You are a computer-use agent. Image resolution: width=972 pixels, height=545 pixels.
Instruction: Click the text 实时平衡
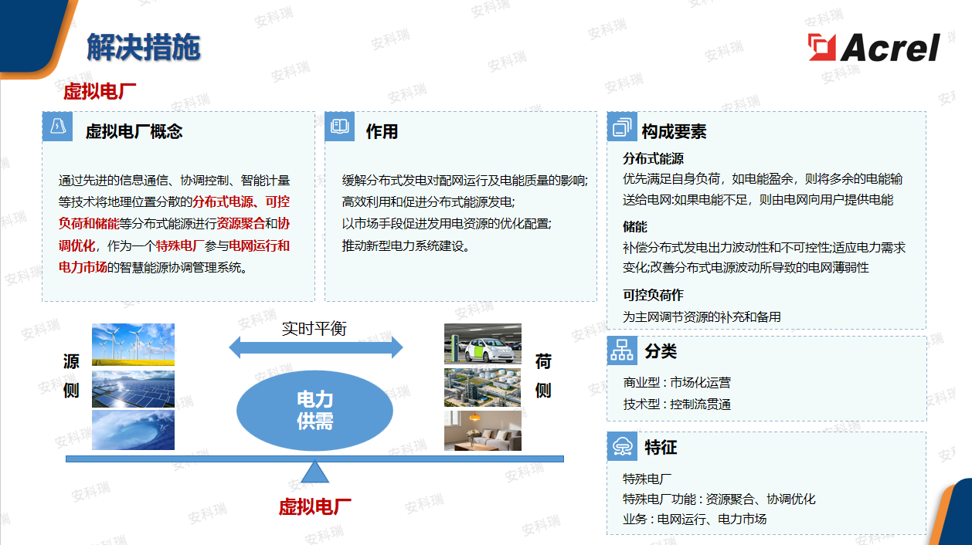tap(314, 328)
